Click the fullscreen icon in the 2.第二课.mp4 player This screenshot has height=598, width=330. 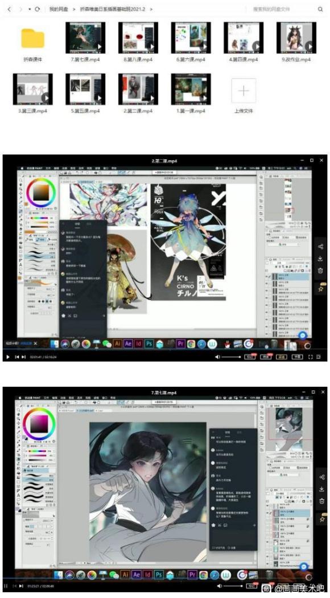[310, 357]
